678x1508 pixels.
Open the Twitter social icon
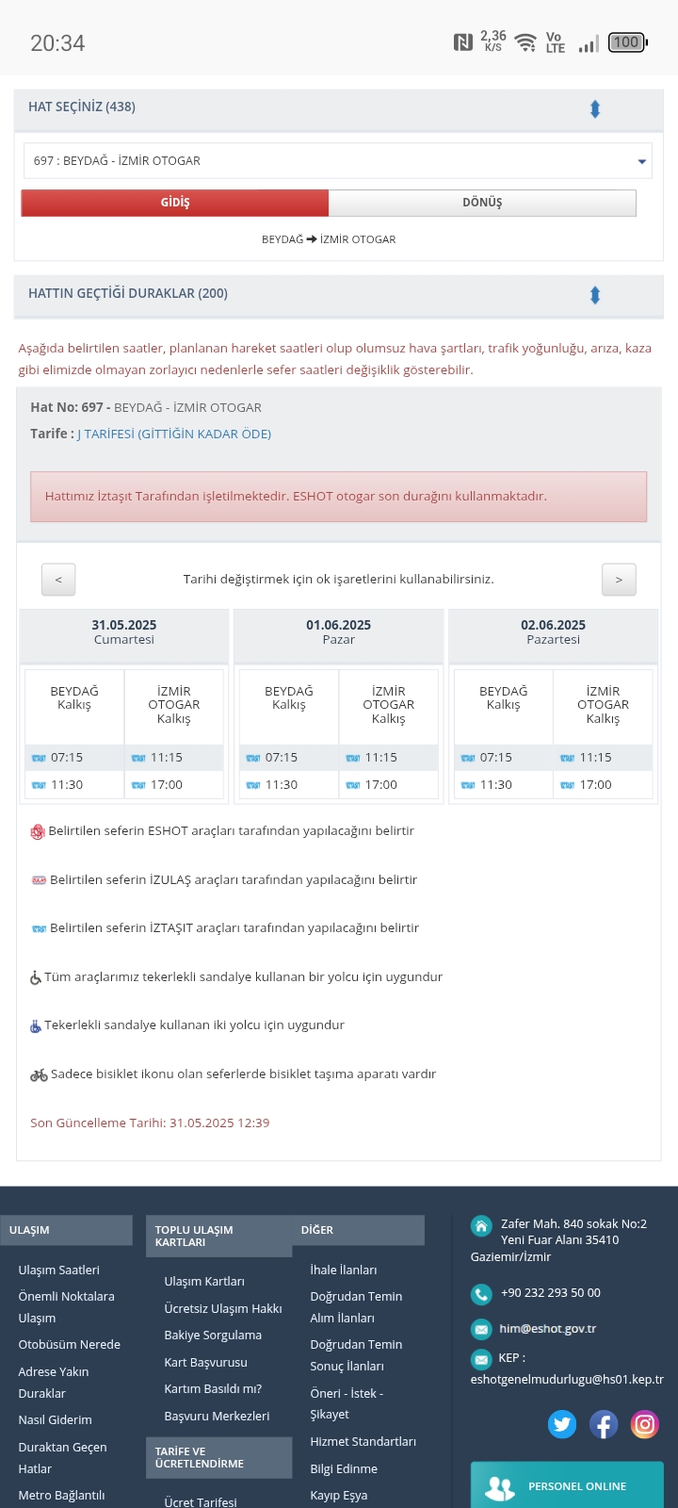coord(562,1424)
